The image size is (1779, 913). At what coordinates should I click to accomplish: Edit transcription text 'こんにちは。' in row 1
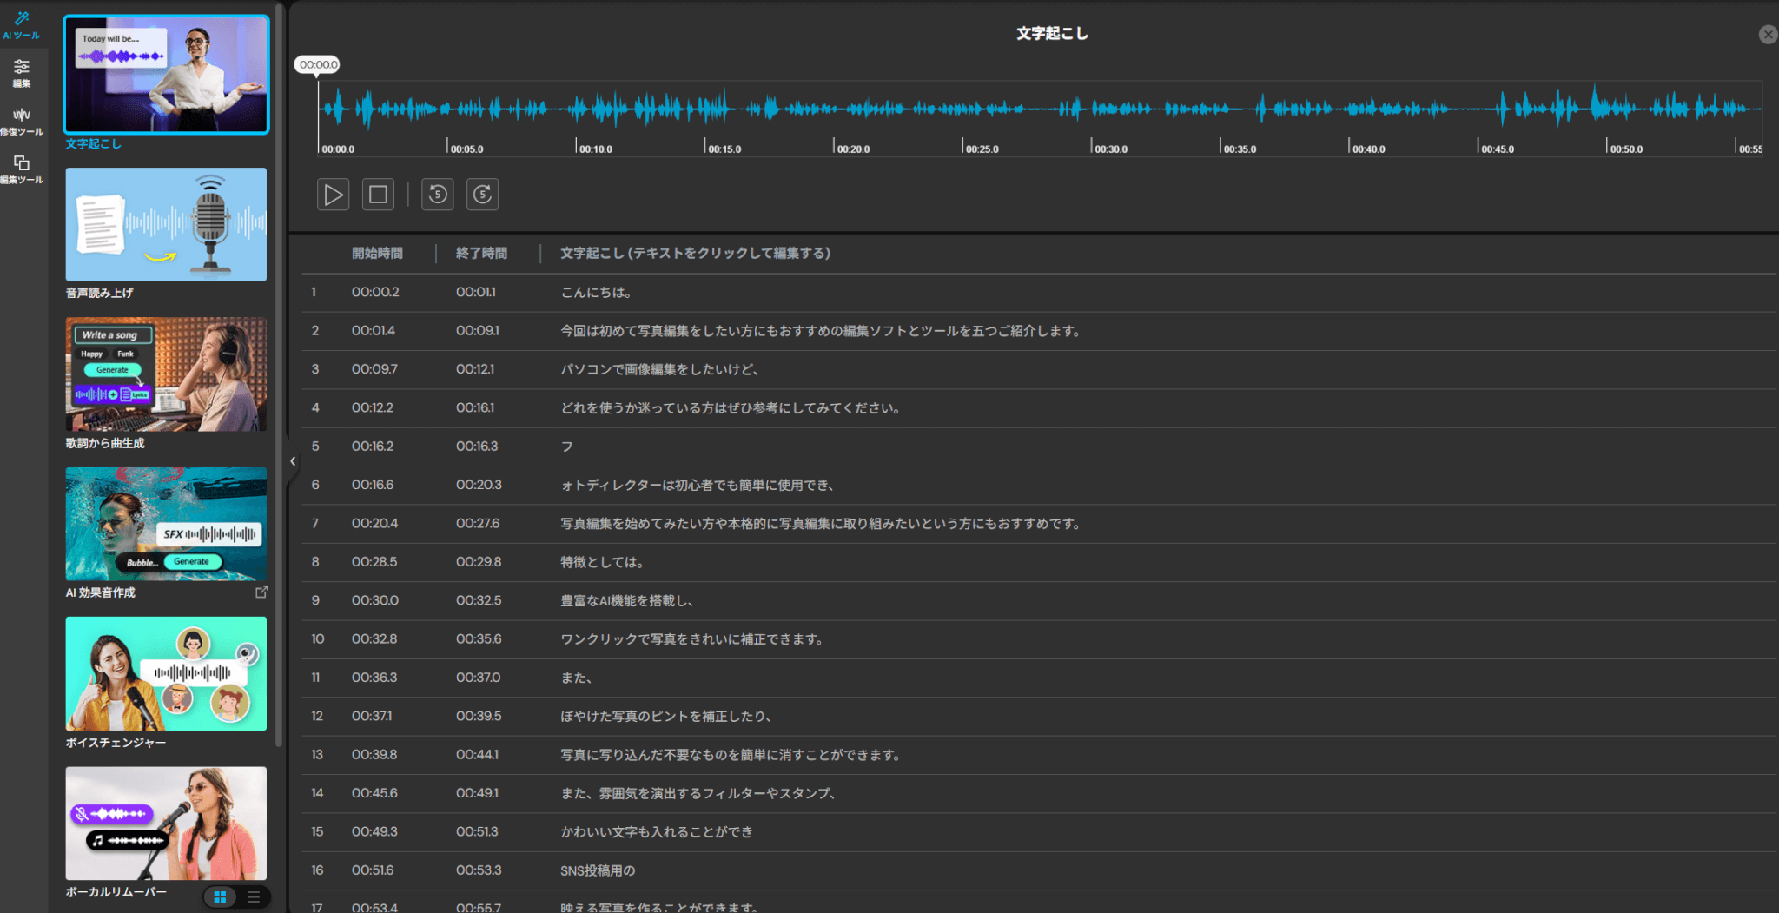[x=596, y=293]
